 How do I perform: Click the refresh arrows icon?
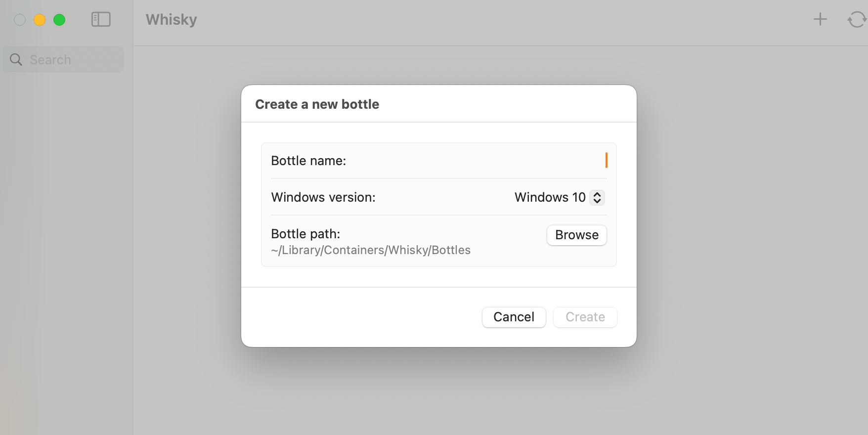click(857, 20)
